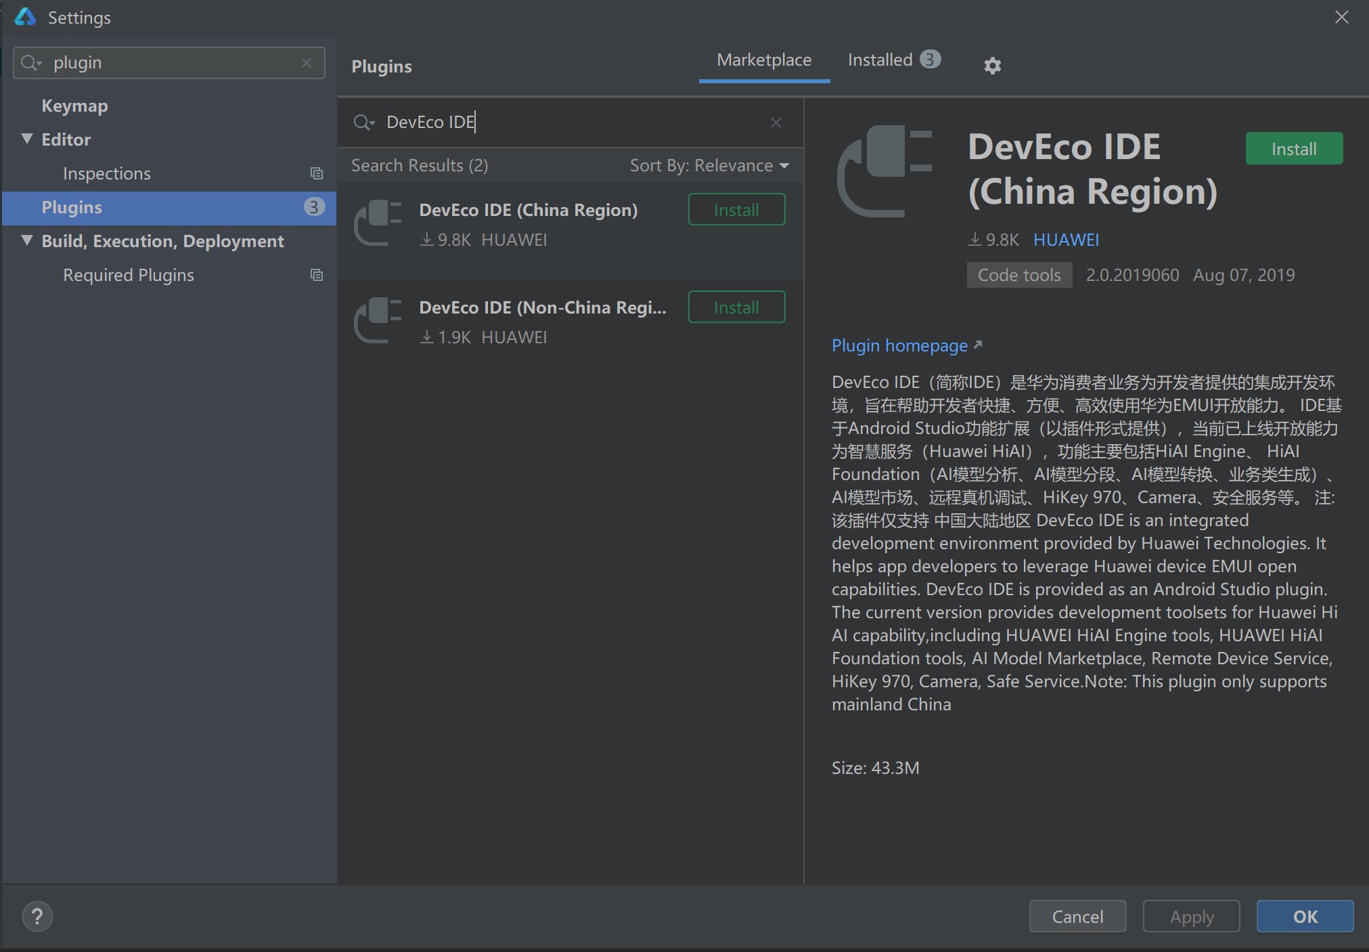Select Keymap in the settings tree
Image resolution: width=1369 pixels, height=952 pixels.
[74, 106]
